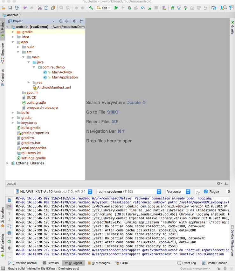This screenshot has width=235, height=271.
Task: Select the settings.gradle file
Action: [33, 158]
